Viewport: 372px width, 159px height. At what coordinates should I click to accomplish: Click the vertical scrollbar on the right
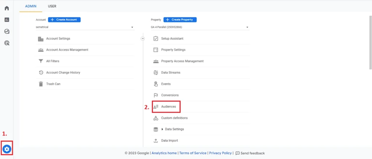[370, 43]
